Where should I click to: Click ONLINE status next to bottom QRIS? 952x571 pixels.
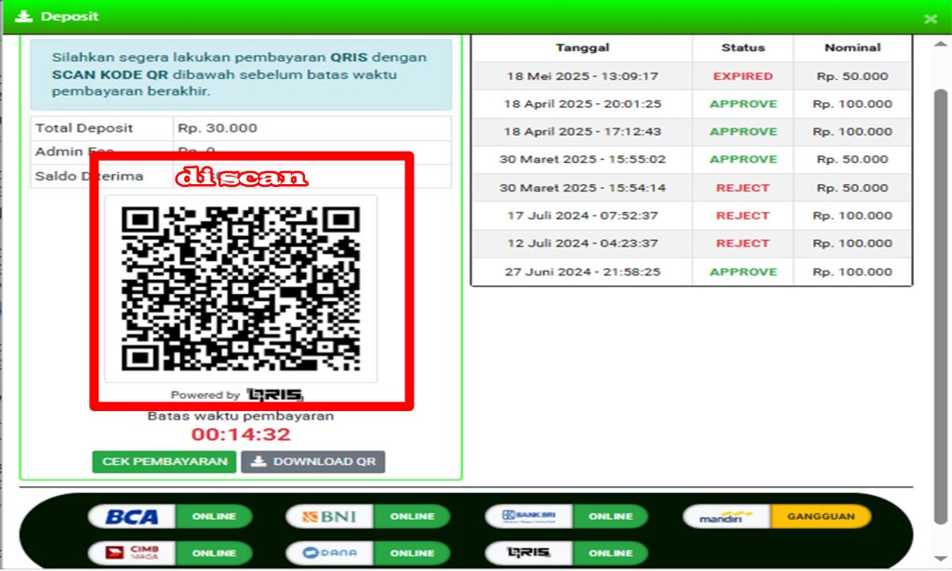[610, 552]
